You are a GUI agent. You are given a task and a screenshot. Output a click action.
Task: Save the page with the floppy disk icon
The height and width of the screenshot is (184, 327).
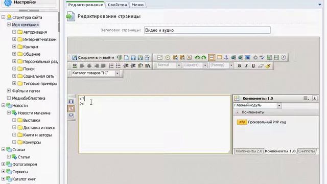coord(133,57)
